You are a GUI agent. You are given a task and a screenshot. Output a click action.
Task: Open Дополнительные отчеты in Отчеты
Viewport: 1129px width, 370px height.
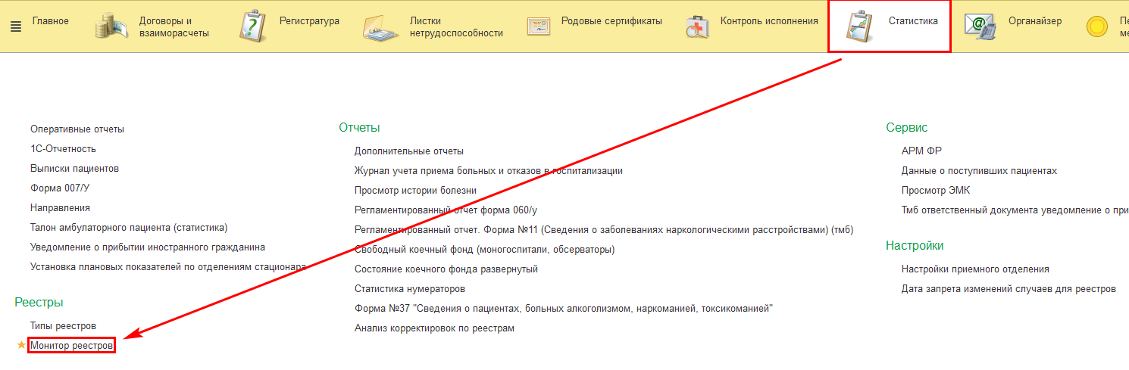click(x=408, y=151)
